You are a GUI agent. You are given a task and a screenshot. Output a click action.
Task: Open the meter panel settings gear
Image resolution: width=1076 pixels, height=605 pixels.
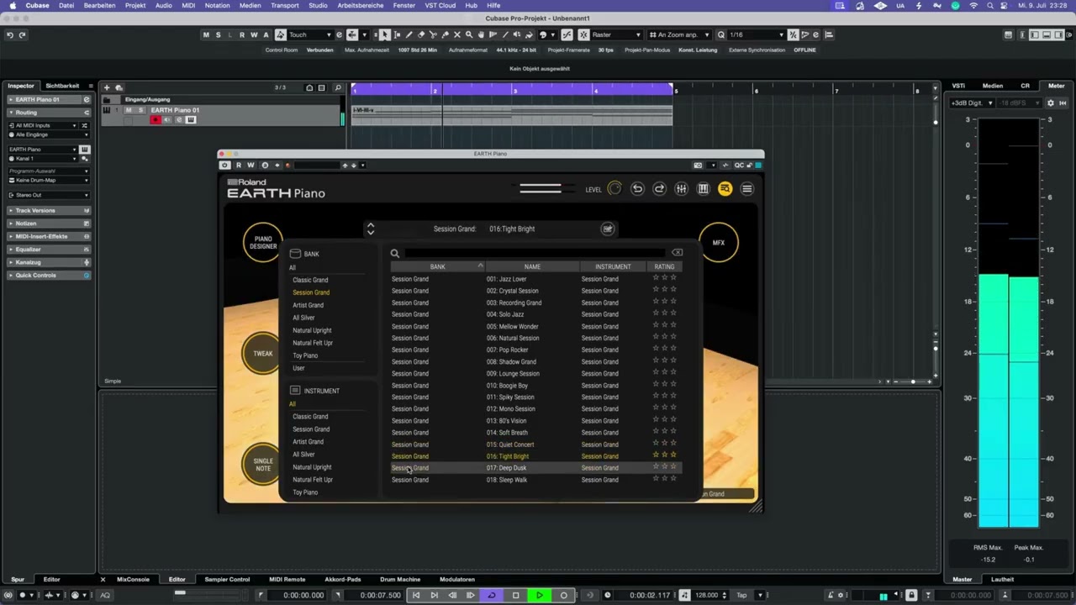(1050, 103)
